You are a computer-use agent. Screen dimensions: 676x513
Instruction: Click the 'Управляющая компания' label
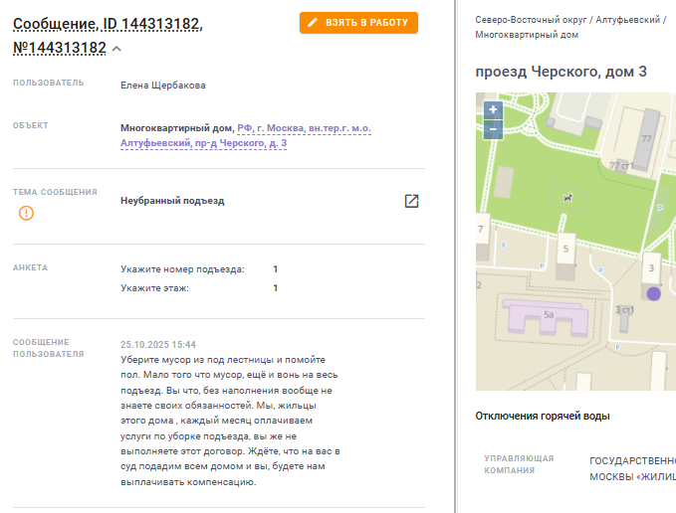[519, 464]
